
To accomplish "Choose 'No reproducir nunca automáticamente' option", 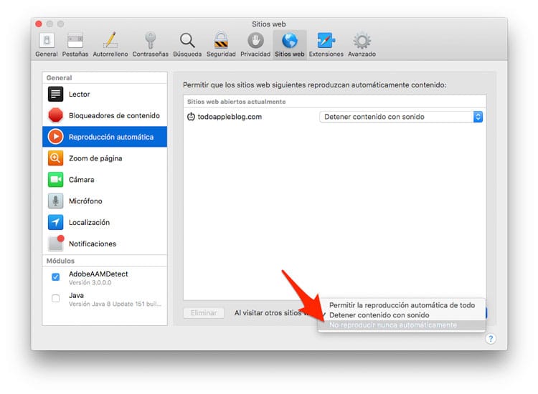I will pos(402,325).
